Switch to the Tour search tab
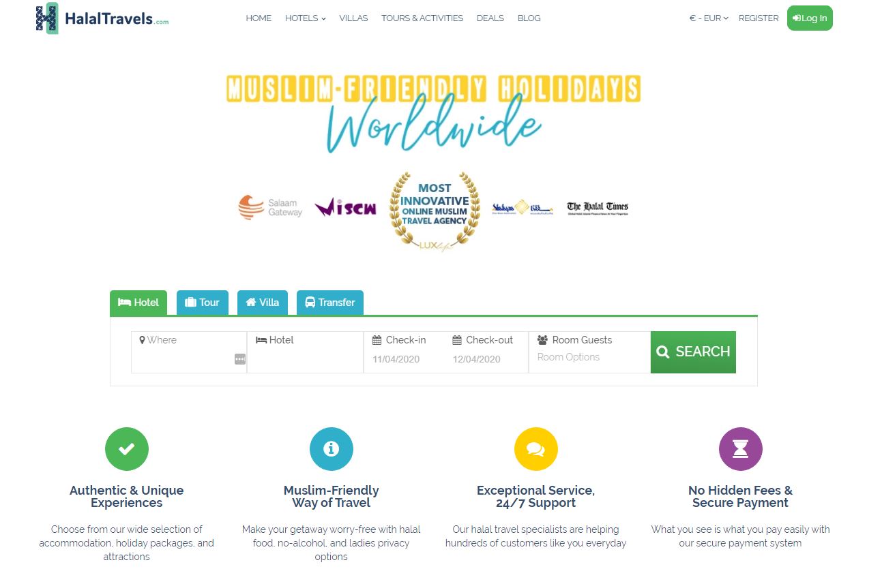This screenshot has height=571, width=882. click(203, 303)
